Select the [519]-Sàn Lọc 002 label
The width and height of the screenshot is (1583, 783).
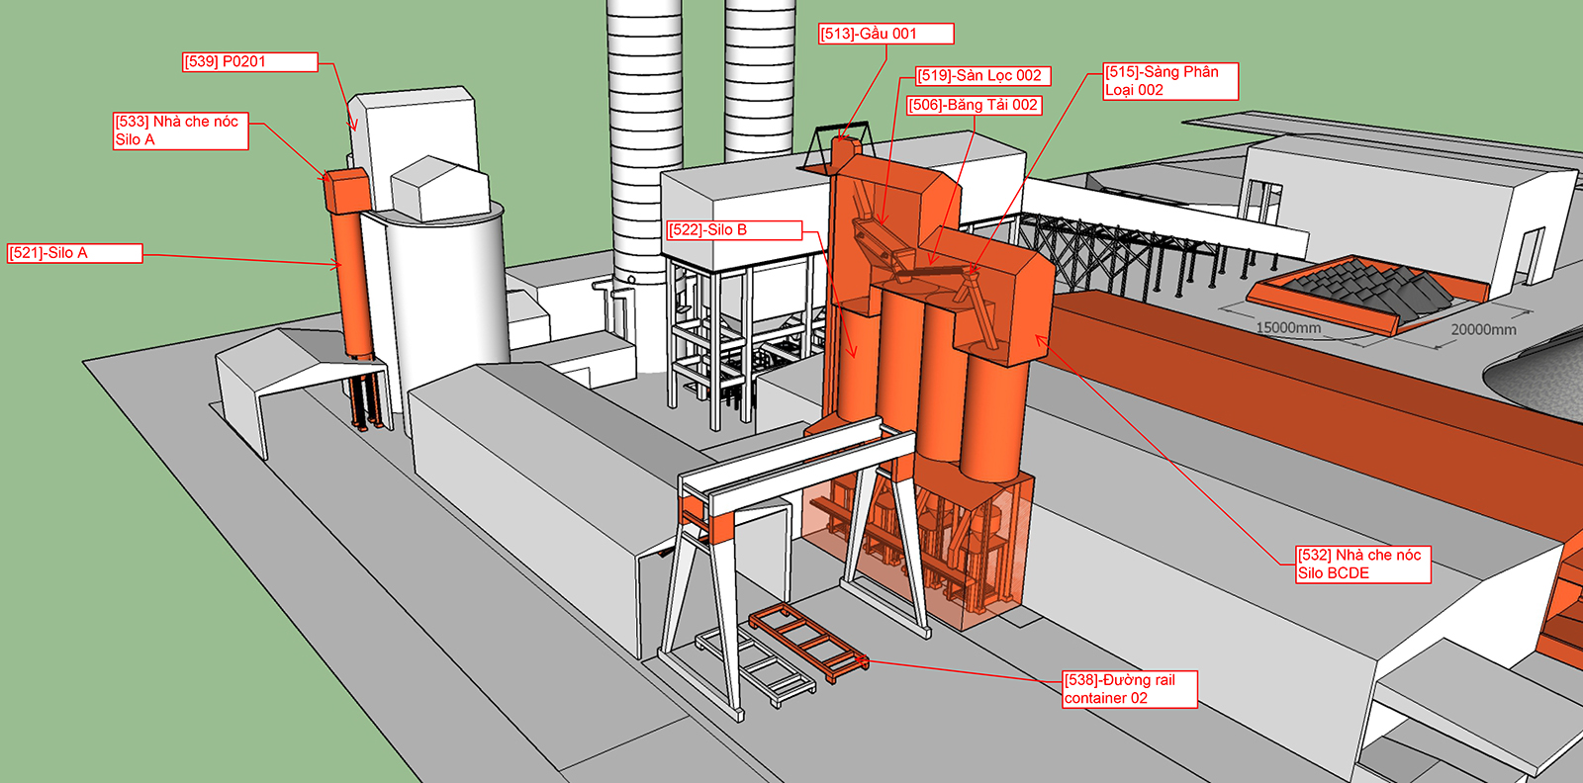(982, 76)
